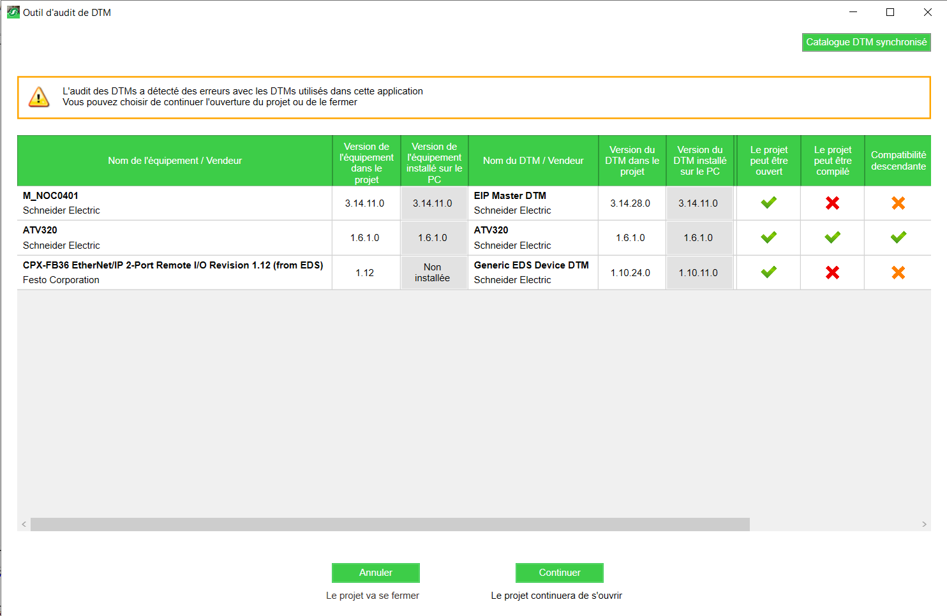Click the 'Nom de l'équipement / Vendeur' column header
This screenshot has height=616, width=947.
tap(174, 161)
